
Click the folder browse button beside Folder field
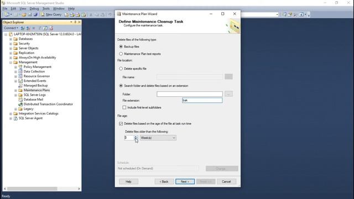pos(228,94)
